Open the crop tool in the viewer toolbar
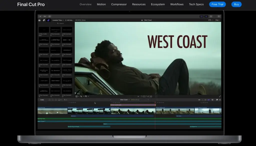 [x=76, y=96]
